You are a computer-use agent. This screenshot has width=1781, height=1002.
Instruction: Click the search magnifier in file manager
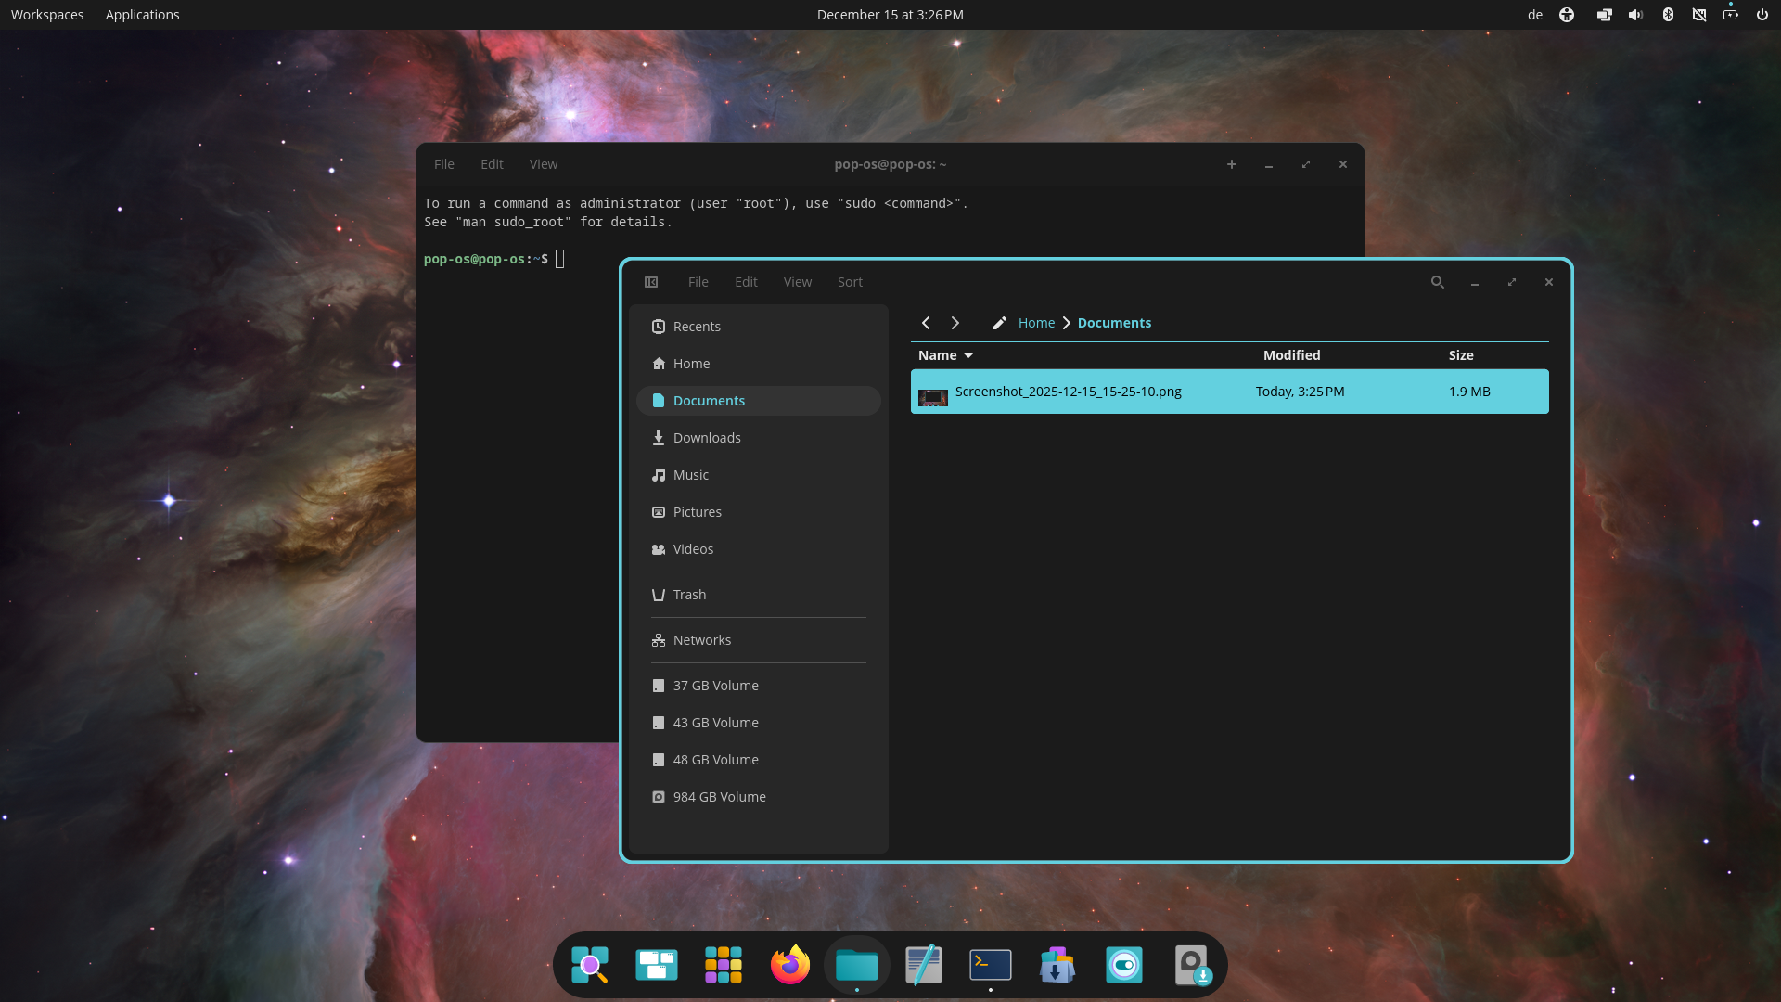coord(1437,282)
